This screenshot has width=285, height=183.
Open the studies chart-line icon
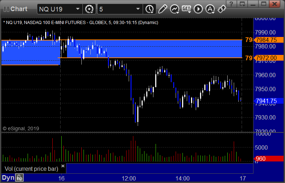[175, 9]
